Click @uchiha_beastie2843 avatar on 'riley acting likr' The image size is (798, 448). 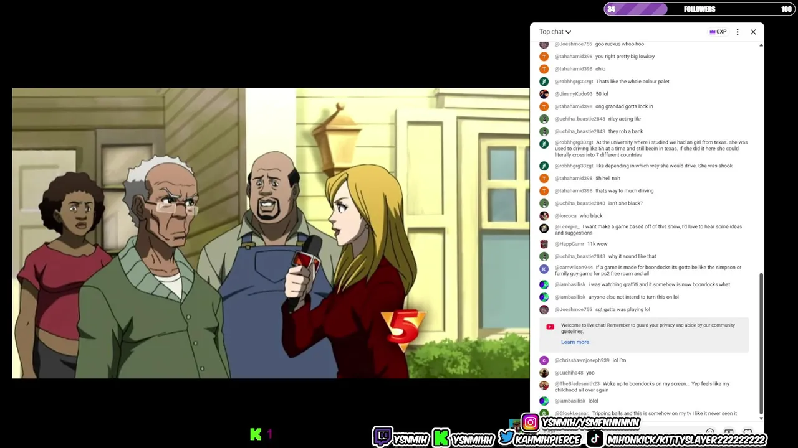point(544,119)
